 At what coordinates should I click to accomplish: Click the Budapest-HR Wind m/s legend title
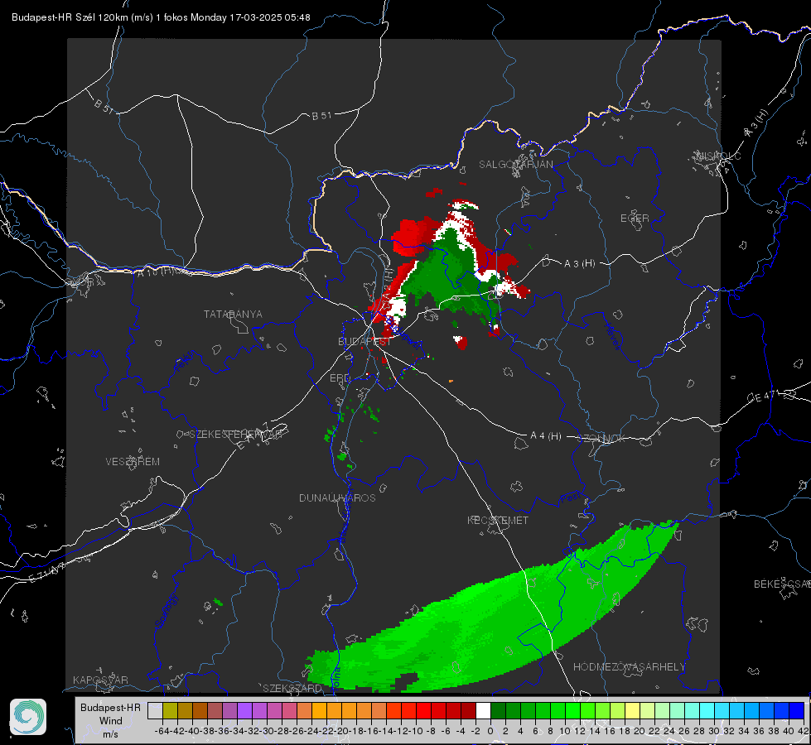(x=111, y=721)
